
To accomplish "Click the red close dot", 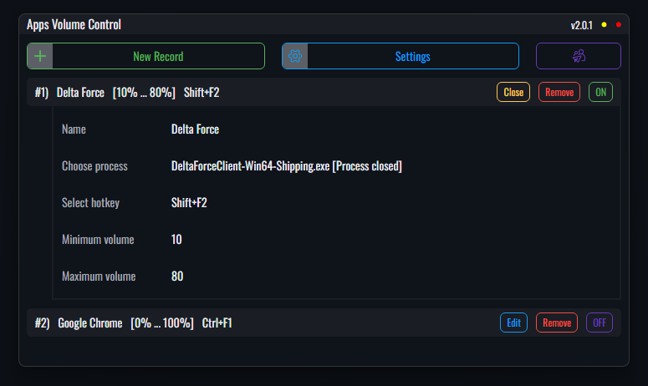I will 618,25.
